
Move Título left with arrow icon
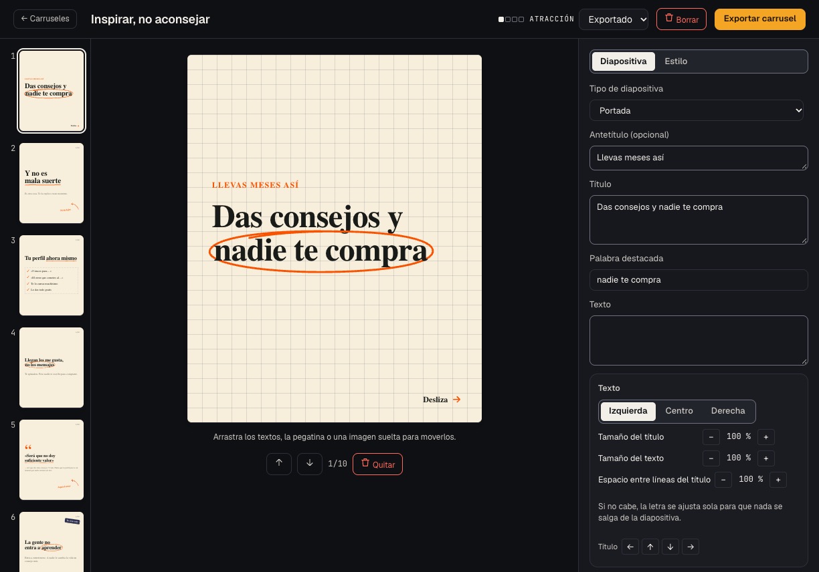pos(630,547)
